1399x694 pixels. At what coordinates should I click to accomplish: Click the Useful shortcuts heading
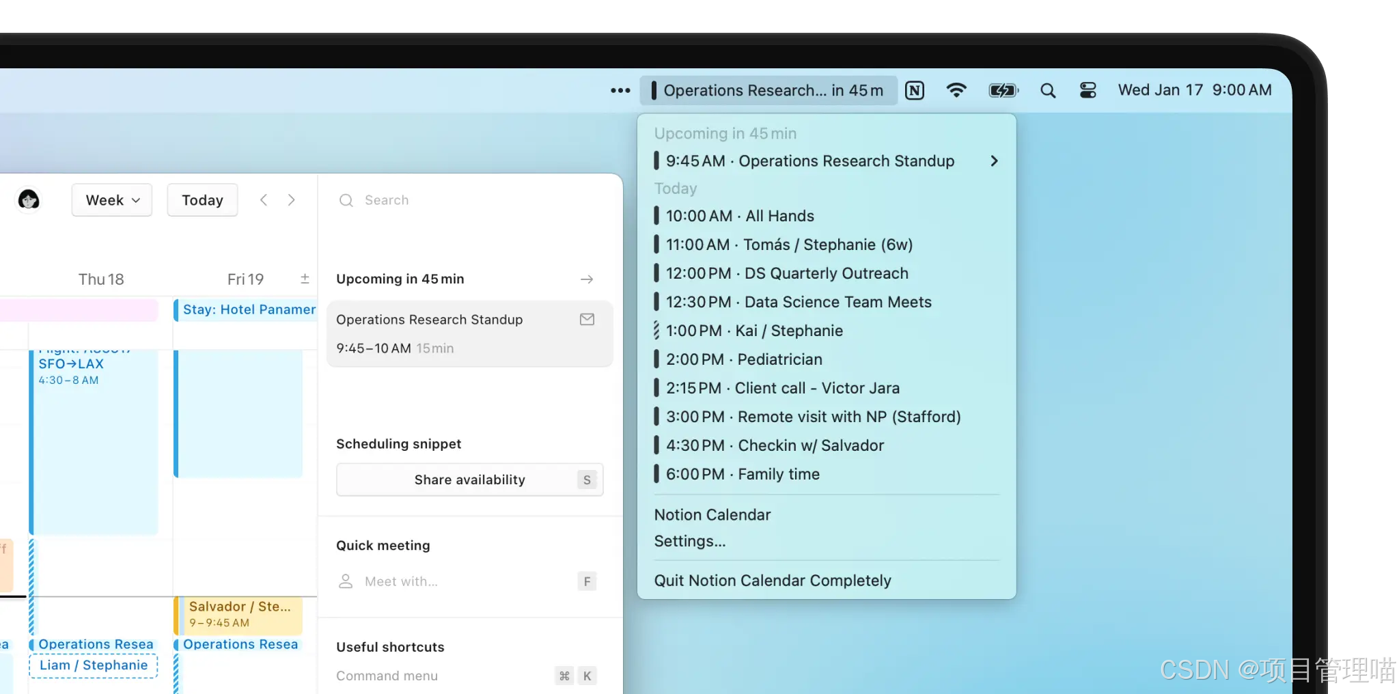tap(390, 648)
